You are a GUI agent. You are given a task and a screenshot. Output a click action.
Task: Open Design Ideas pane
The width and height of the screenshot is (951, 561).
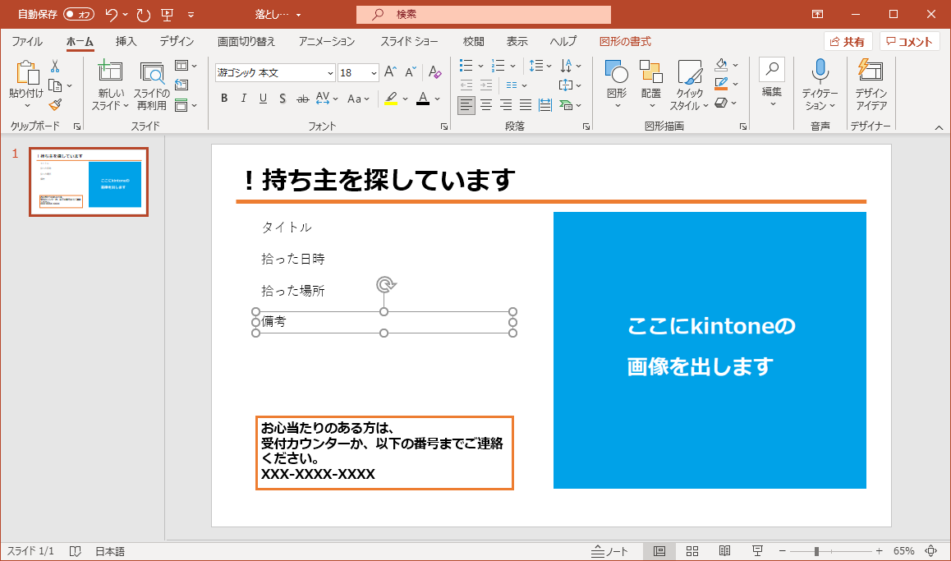click(x=870, y=72)
